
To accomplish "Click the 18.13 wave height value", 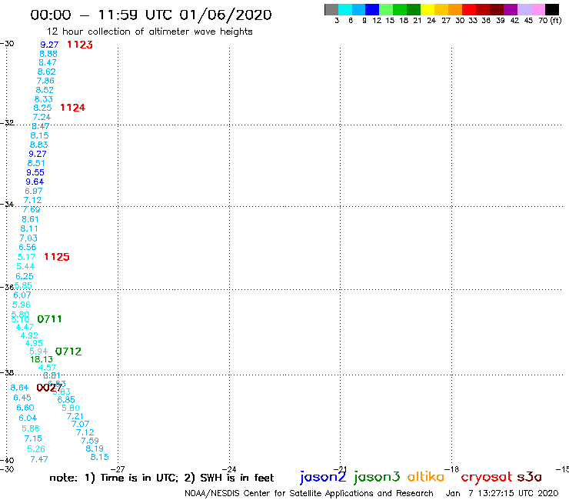I will coord(42,359).
